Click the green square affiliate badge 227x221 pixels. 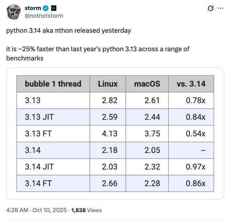coord(54,8)
